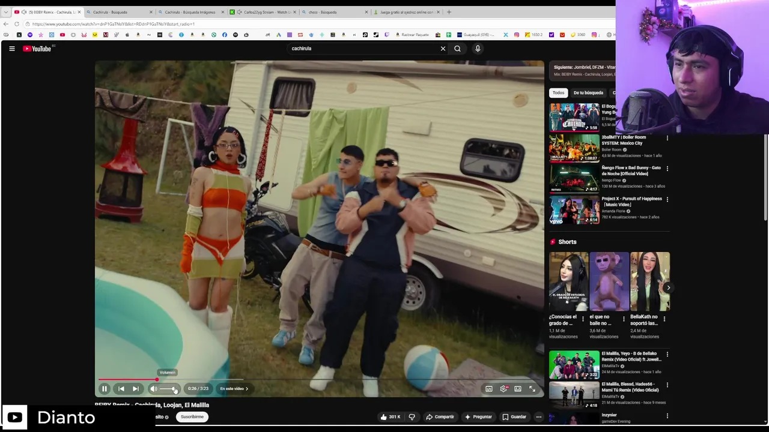The height and width of the screenshot is (432, 769).
Task: Click the Preguntar button
Action: pyautogui.click(x=478, y=417)
